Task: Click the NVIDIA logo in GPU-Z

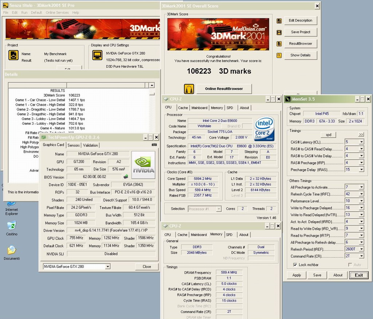Action: pos(143,165)
